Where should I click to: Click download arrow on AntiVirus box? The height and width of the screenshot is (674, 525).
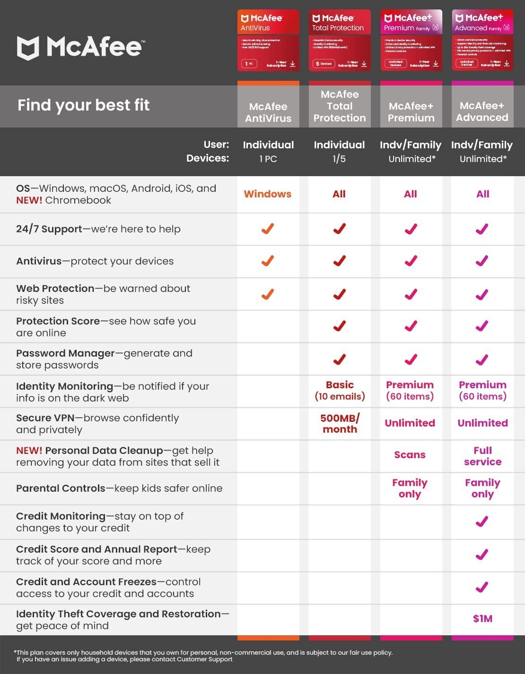293,64
